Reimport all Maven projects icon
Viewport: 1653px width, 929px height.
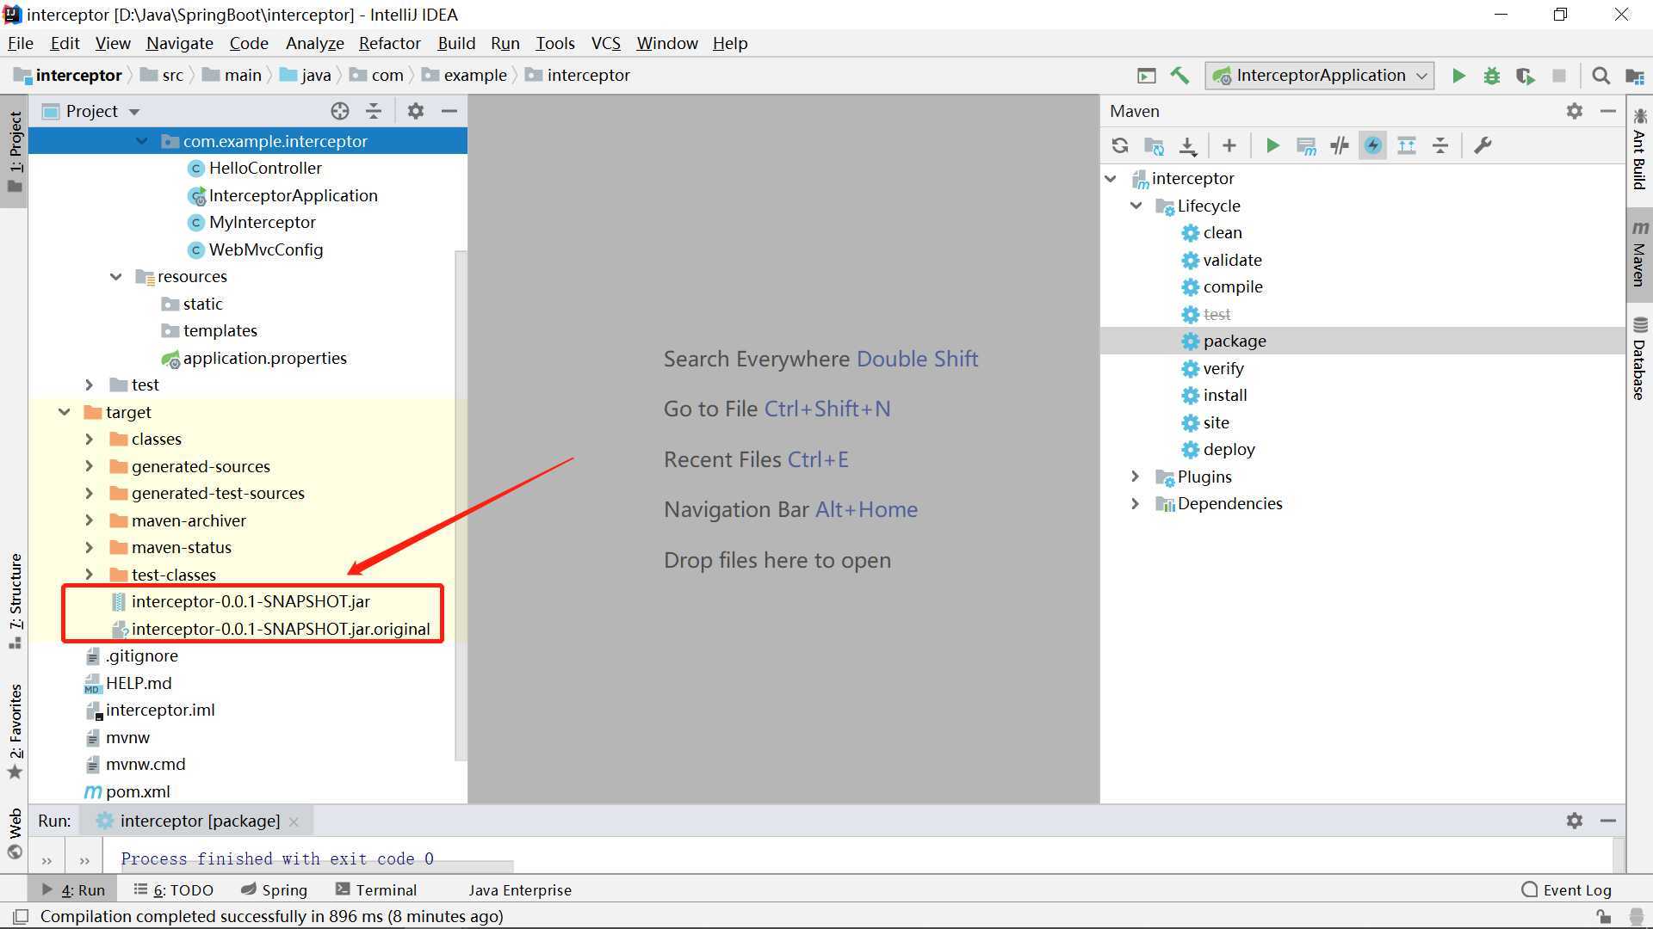point(1119,145)
